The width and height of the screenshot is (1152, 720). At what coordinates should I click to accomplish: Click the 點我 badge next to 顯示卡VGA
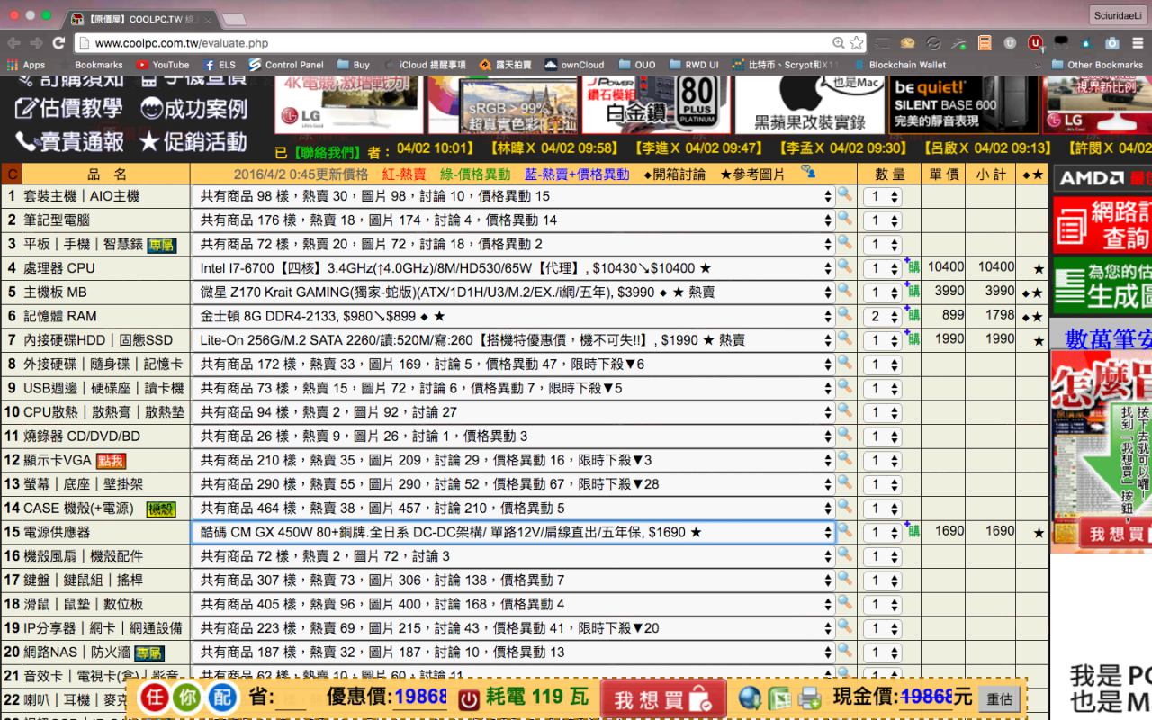111,461
